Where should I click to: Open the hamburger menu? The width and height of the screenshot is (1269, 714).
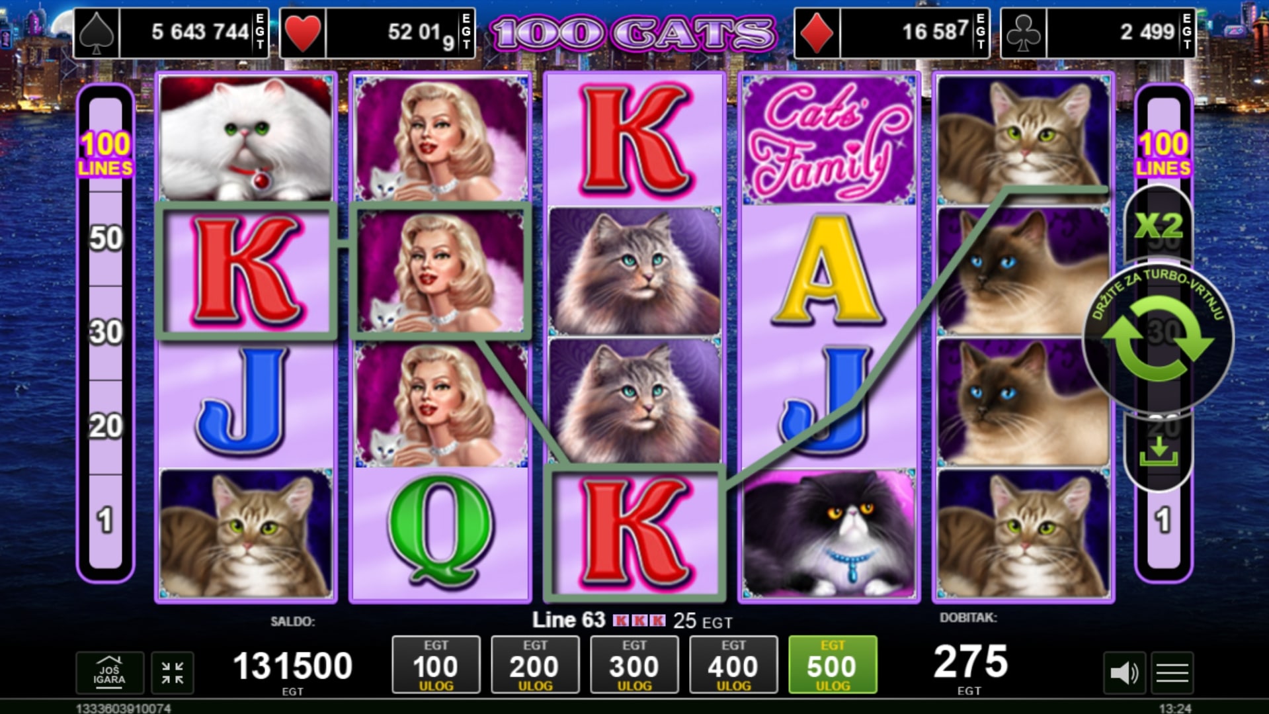click(x=1172, y=673)
